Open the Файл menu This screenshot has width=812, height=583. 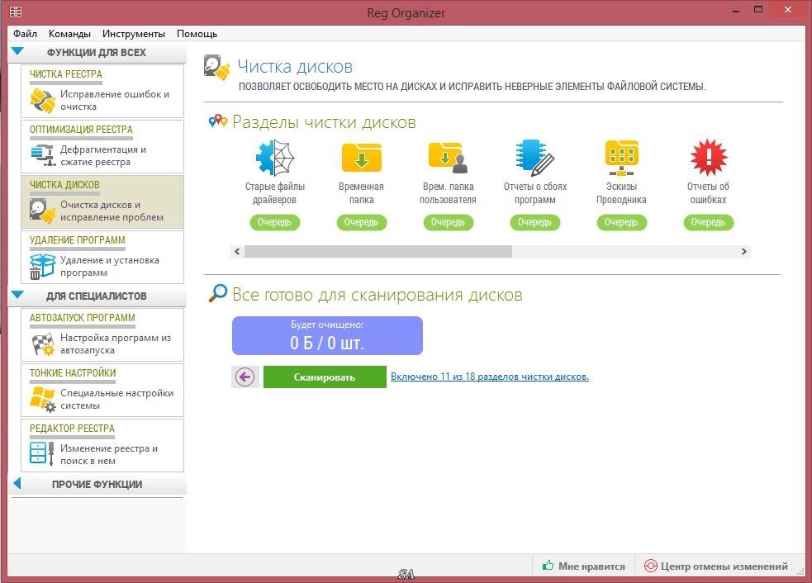(25, 34)
